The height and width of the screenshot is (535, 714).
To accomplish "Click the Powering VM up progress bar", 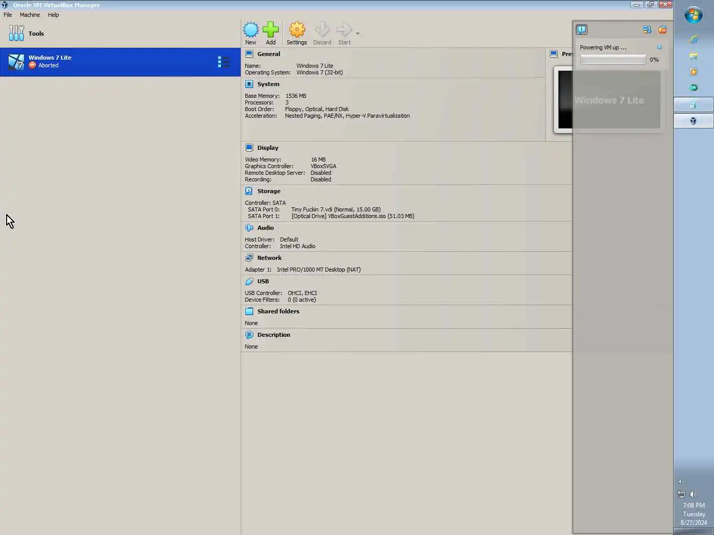I will click(x=613, y=60).
